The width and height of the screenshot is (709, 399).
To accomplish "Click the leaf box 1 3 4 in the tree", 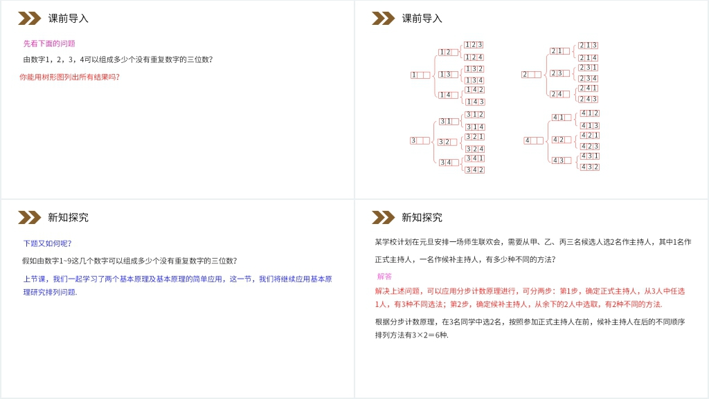I will tap(474, 81).
